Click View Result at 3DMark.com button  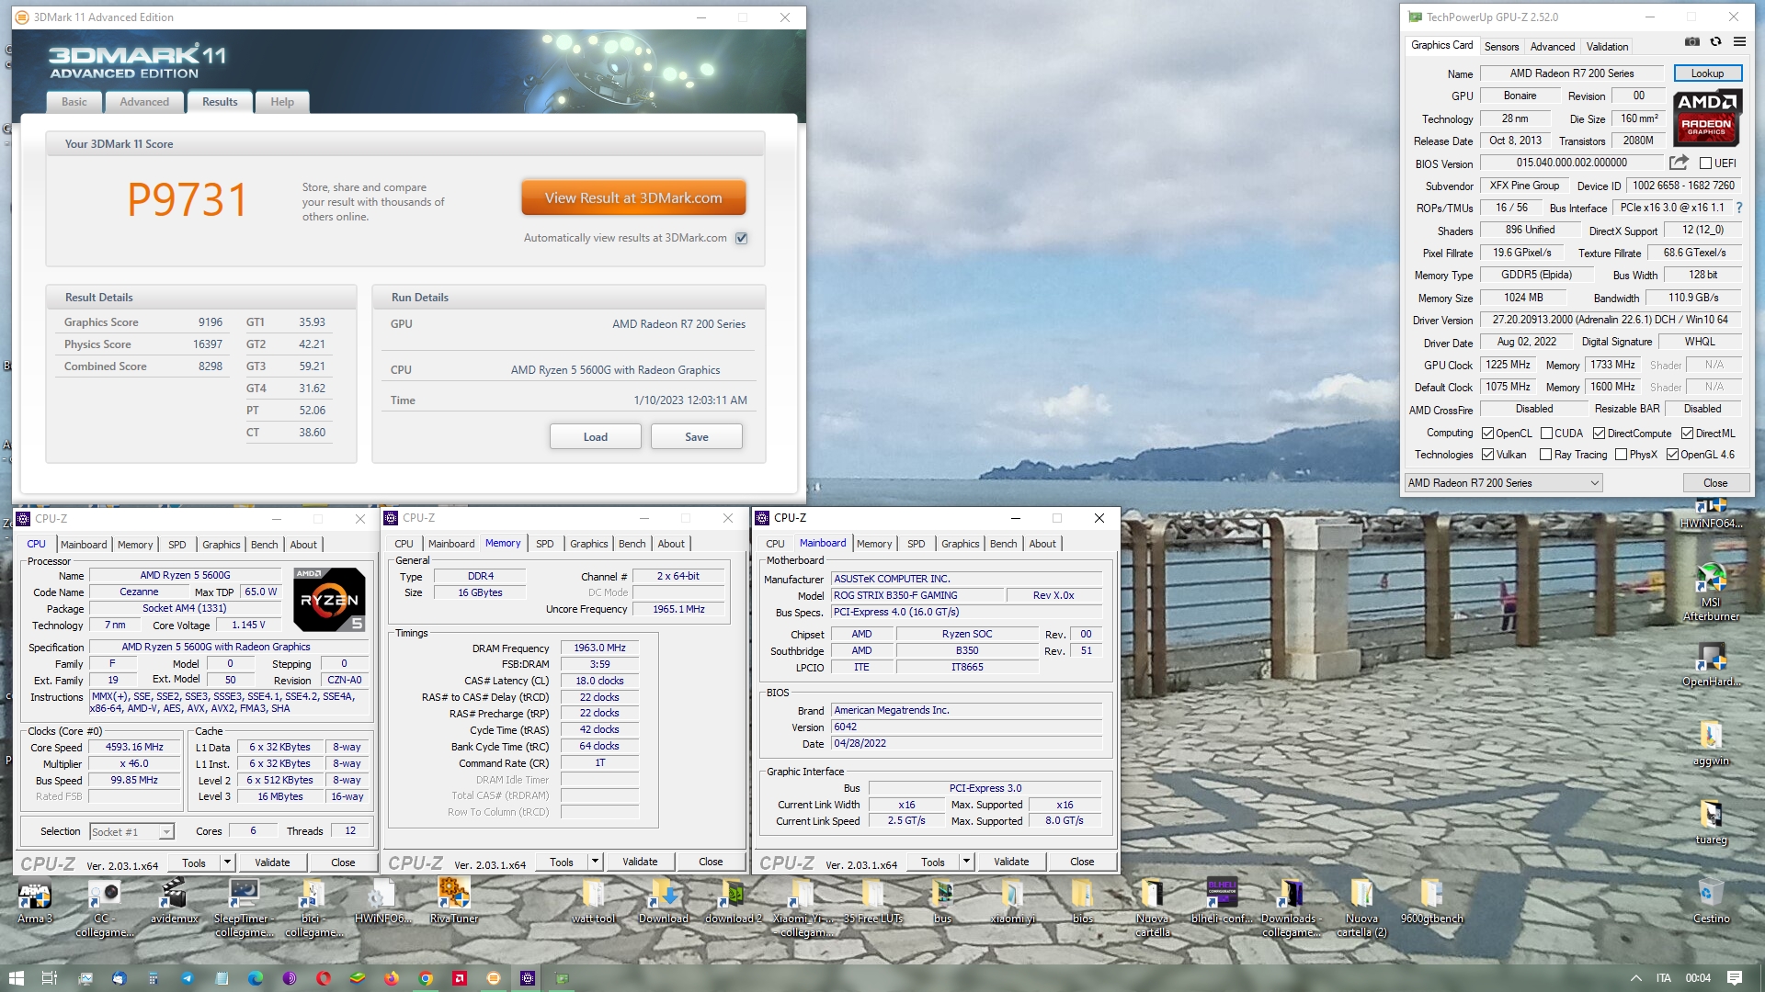633,197
